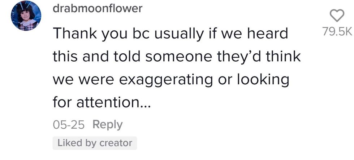Tap the word "think" in the comment

284,57
